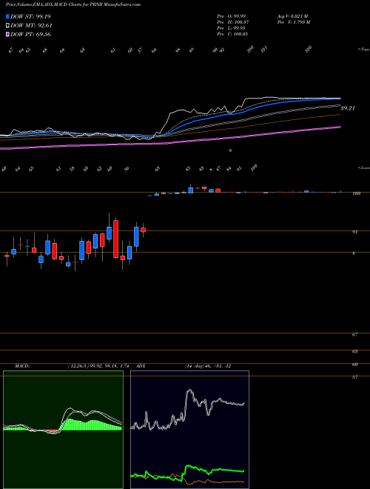Open the ADX indicator panel
Screen dimensions: 370x489
coord(189,430)
